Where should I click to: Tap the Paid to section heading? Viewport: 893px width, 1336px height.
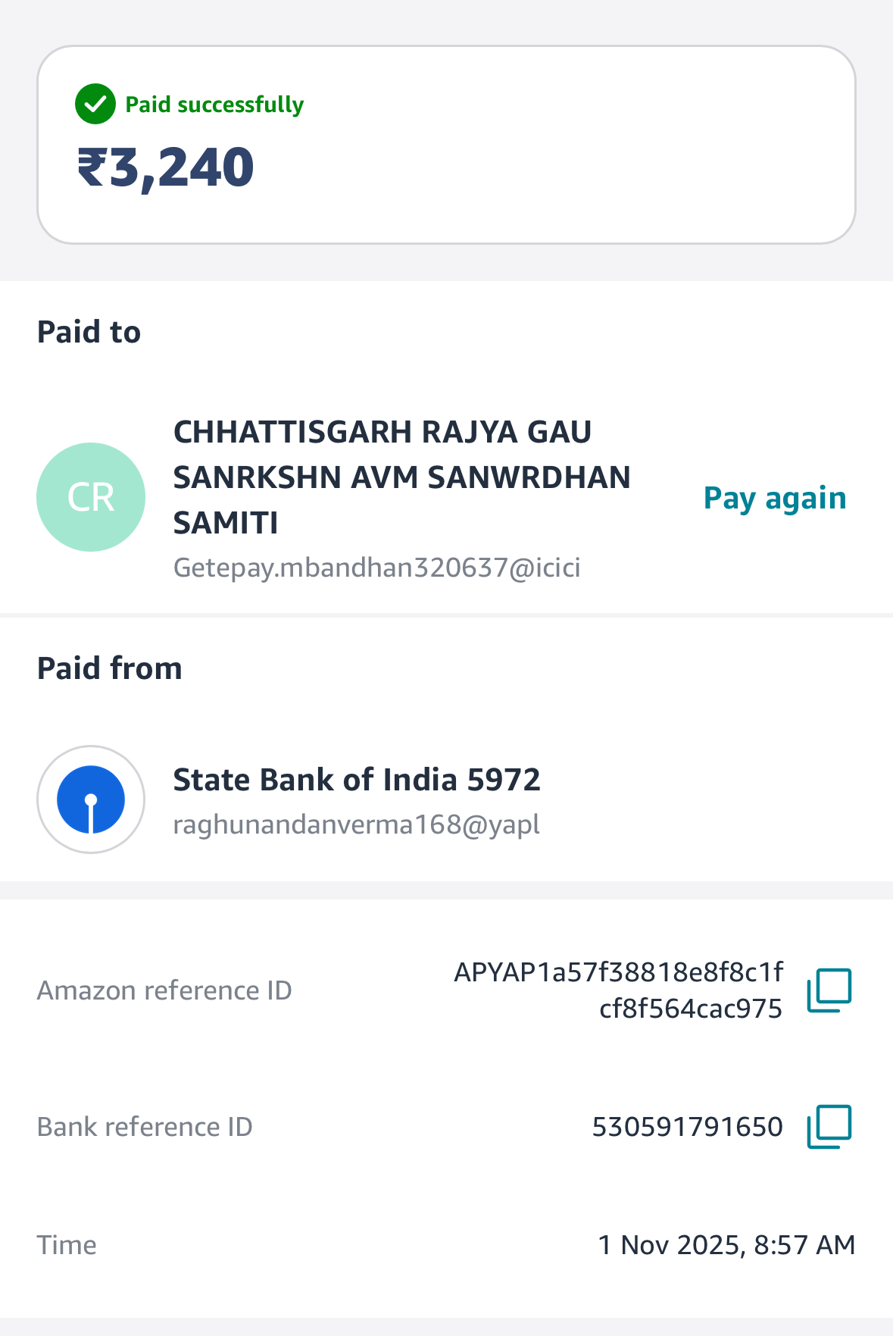(x=89, y=332)
